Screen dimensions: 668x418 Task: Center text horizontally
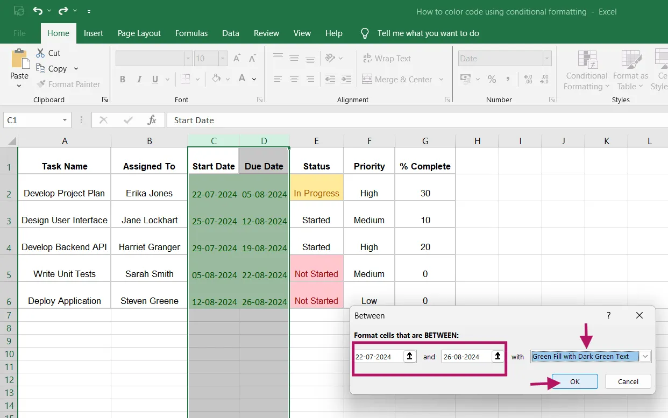tap(294, 79)
